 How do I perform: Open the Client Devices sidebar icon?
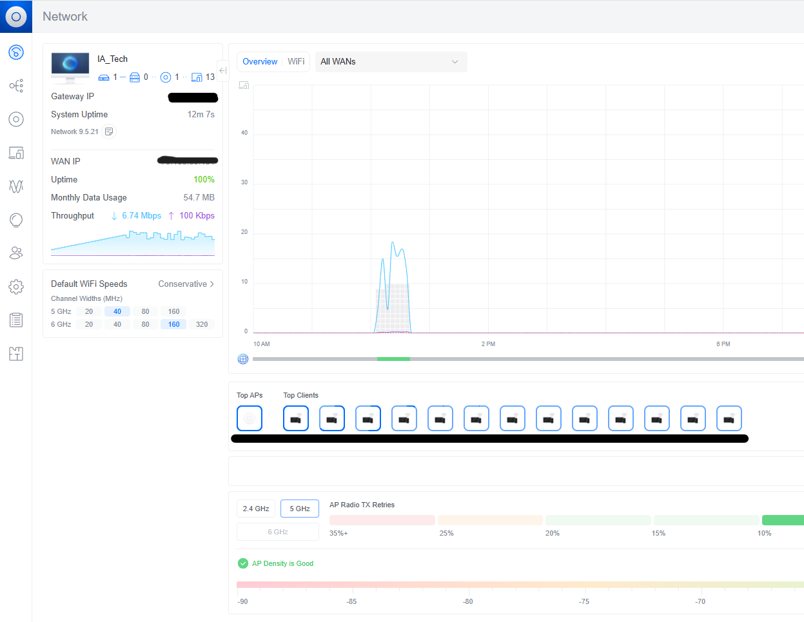coord(16,153)
